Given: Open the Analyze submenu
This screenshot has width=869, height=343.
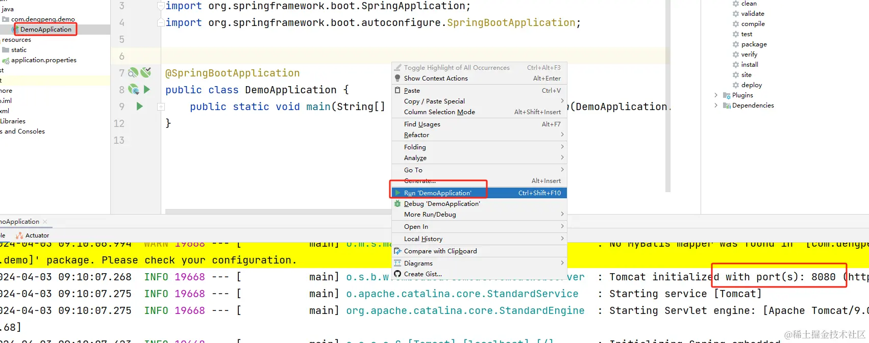Looking at the screenshot, I should 479,158.
